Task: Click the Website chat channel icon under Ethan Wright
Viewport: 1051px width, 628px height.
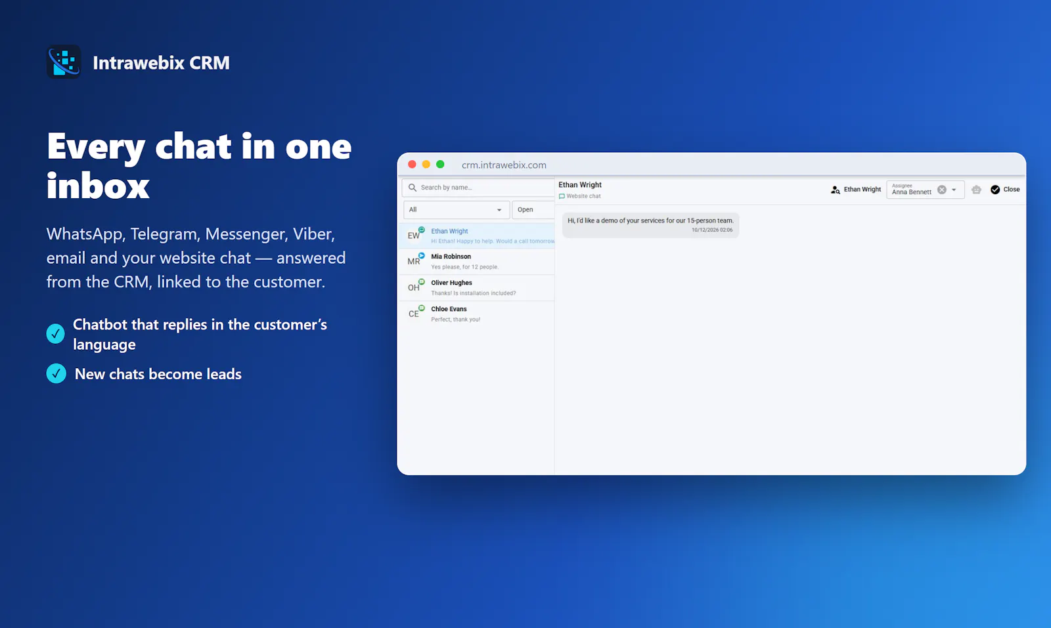Action: pos(562,196)
